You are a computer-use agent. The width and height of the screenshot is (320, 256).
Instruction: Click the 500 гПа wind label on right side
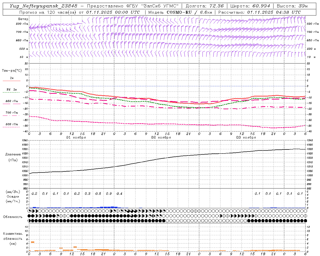(313, 24)
